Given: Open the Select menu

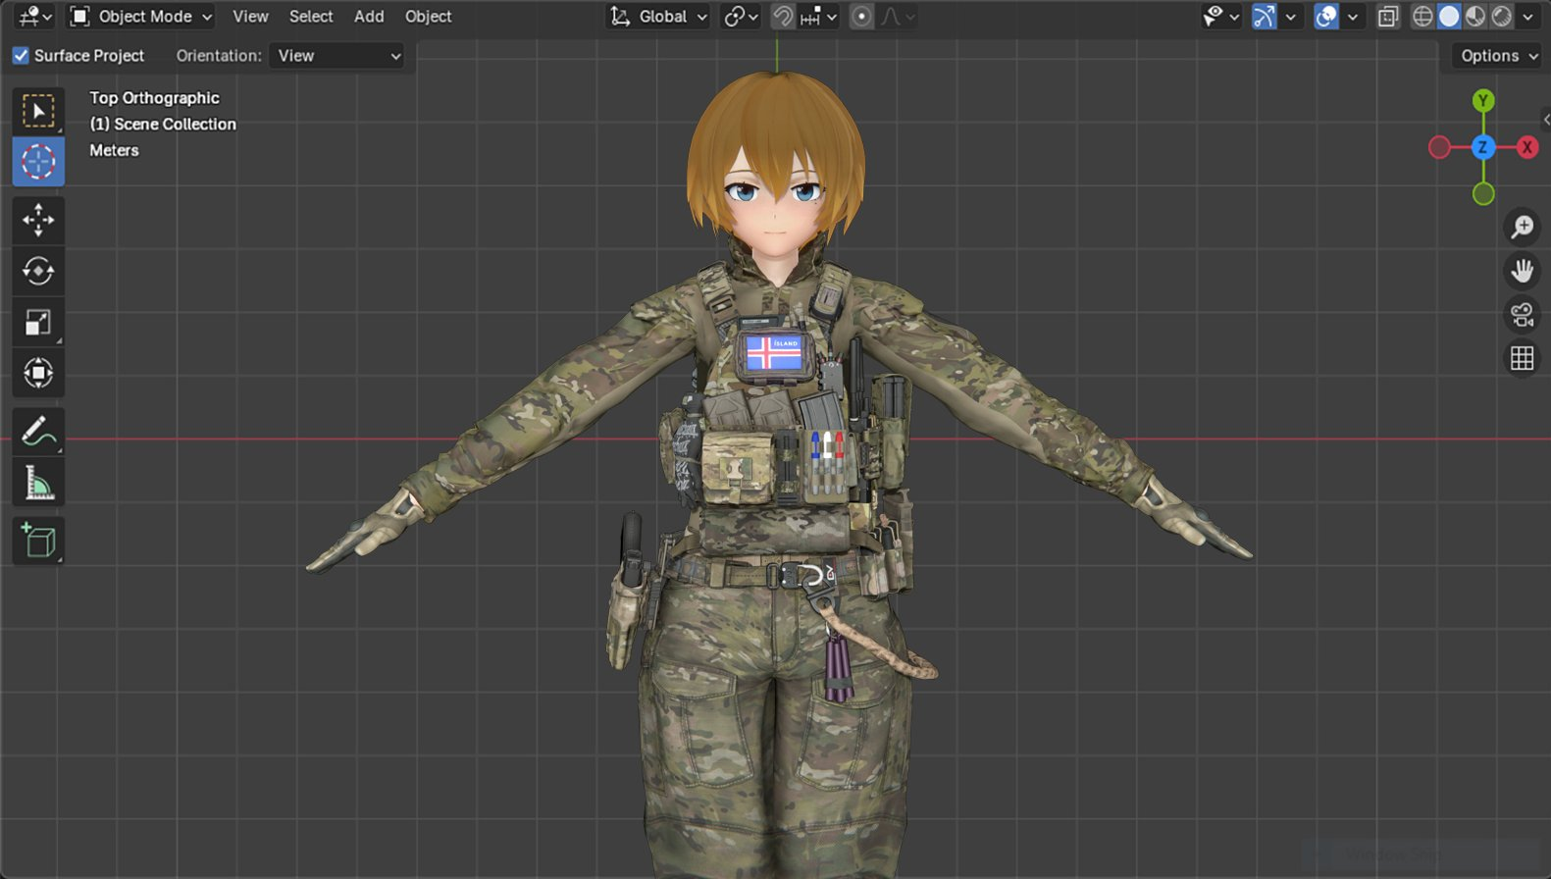Looking at the screenshot, I should [x=311, y=17].
